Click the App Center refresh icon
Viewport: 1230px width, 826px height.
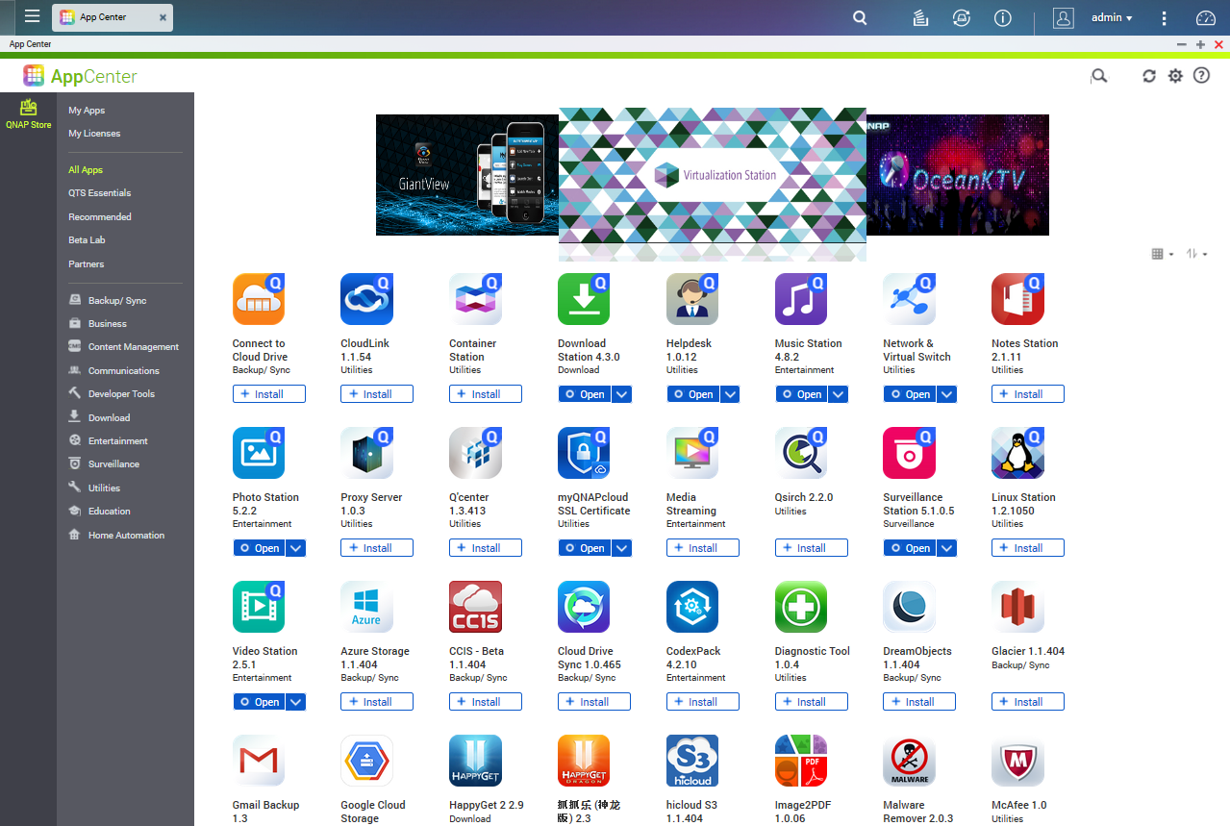click(x=1149, y=76)
